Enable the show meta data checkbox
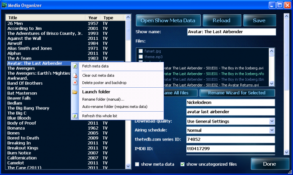Image resolution: width=293 pixels, height=175 pixels. tap(137, 165)
